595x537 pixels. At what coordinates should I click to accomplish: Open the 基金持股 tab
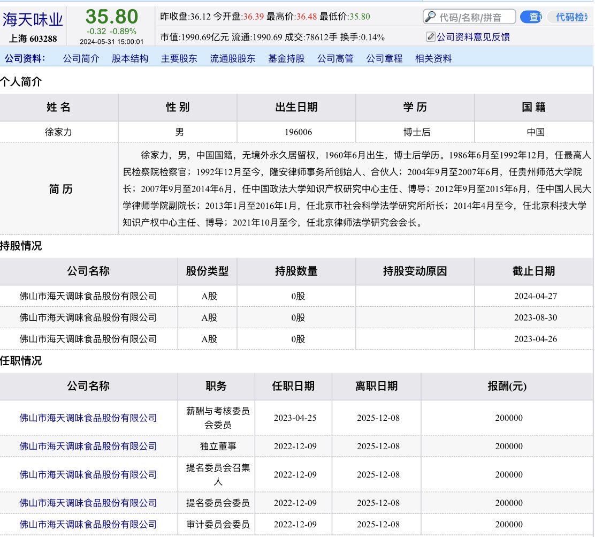[286, 58]
